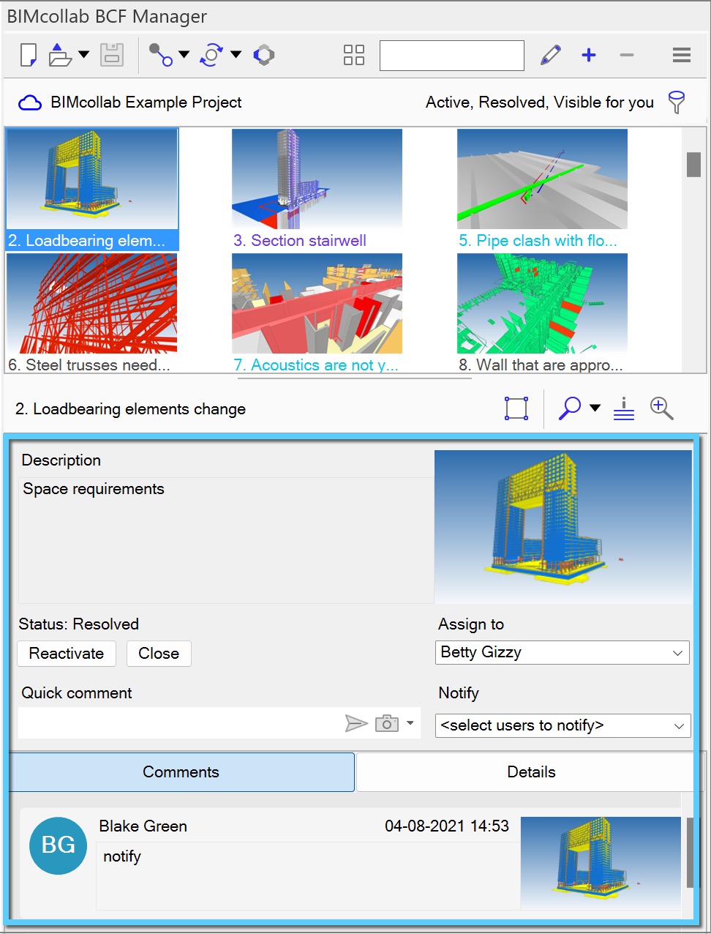Select issue 2 Loadbearing elem thumbnail
The height and width of the screenshot is (934, 711).
pyautogui.click(x=92, y=189)
